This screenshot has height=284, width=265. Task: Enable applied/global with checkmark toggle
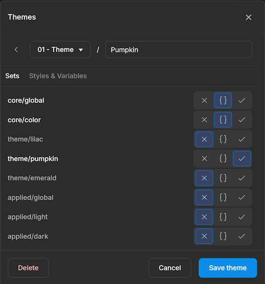(x=242, y=197)
